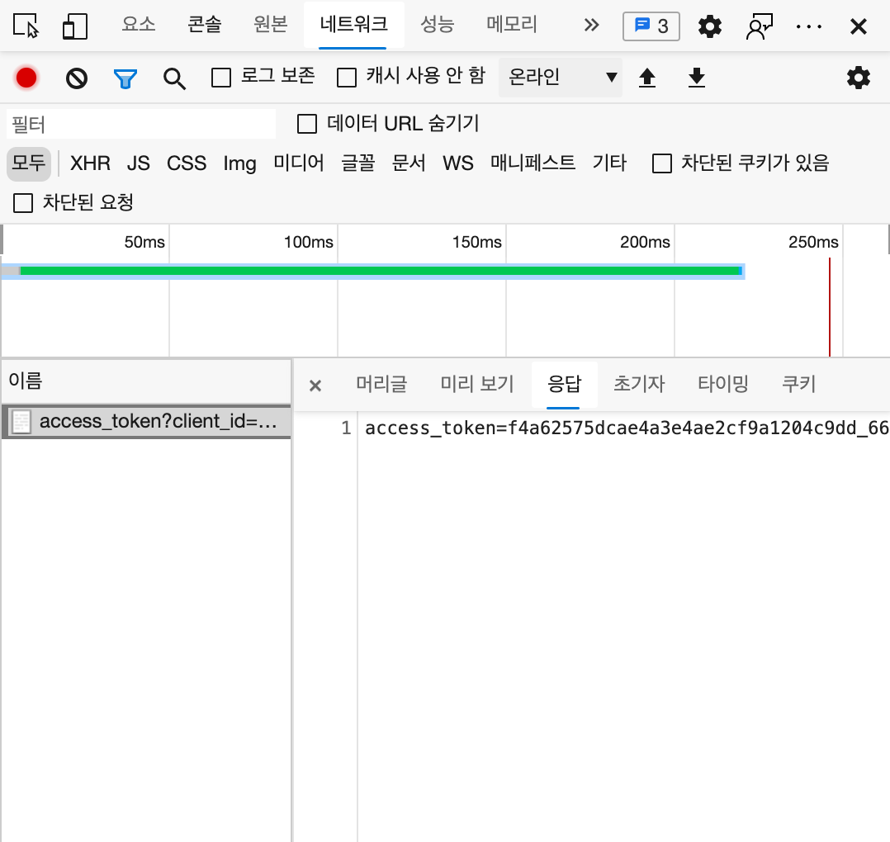890x842 pixels.
Task: Switch to the 메모리 tab
Action: pos(511,25)
